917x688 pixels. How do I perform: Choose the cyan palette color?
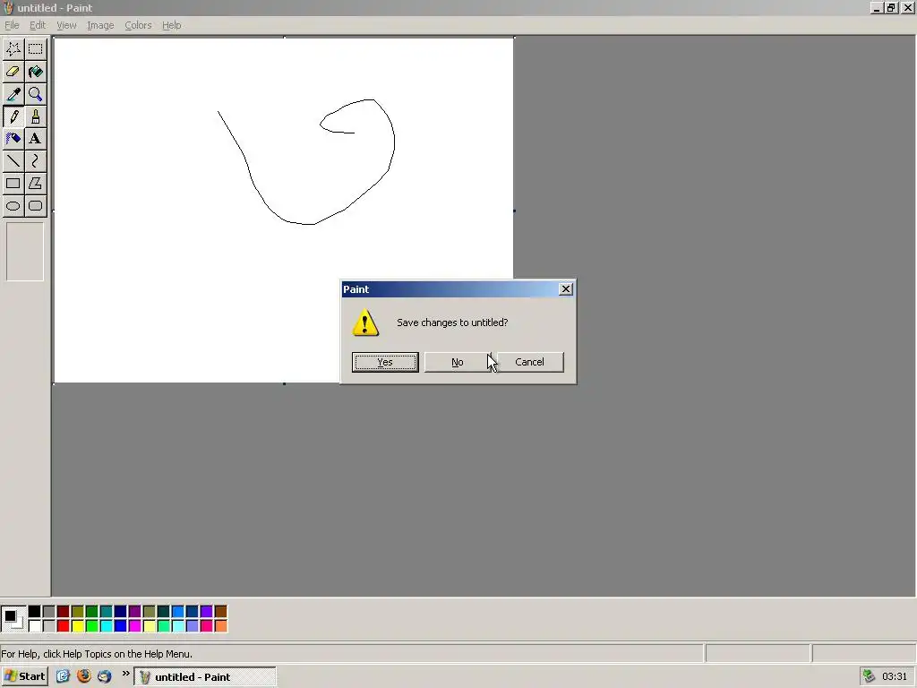pos(106,626)
